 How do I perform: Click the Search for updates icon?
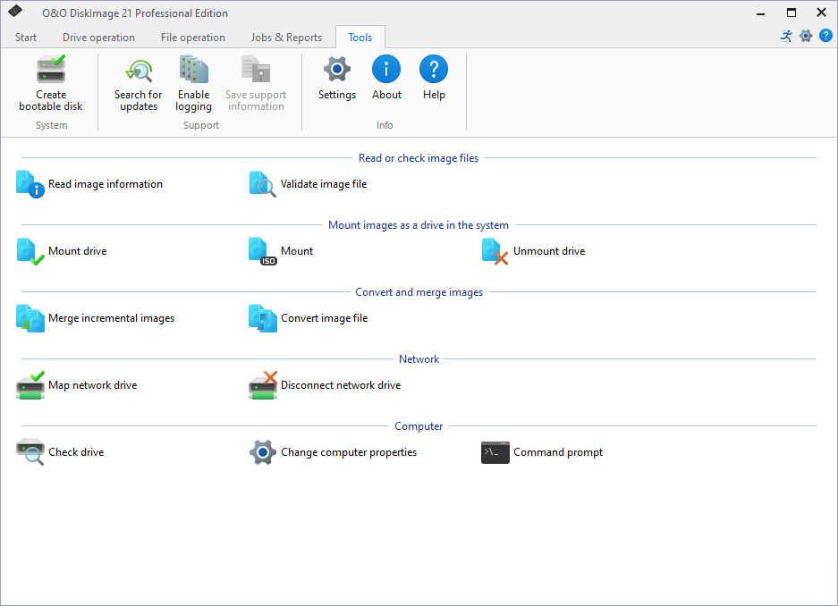(139, 71)
